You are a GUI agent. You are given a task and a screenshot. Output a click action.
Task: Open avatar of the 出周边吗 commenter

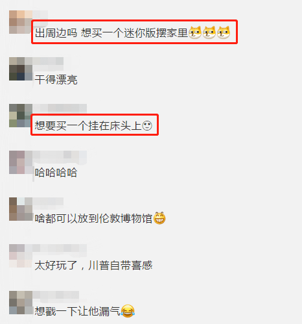point(21,22)
